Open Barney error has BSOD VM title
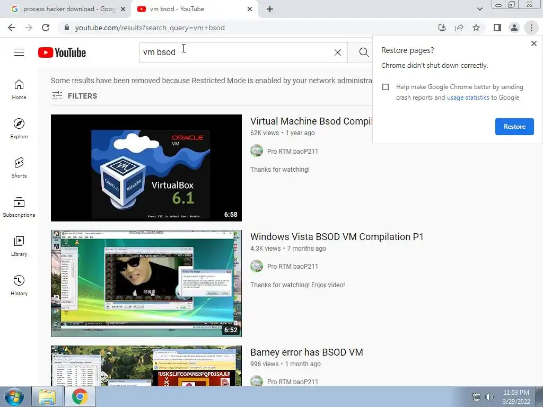543x407 pixels. coord(306,352)
